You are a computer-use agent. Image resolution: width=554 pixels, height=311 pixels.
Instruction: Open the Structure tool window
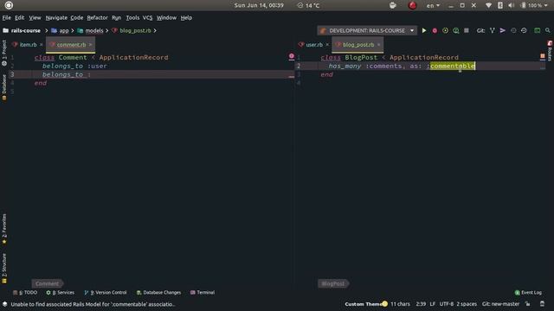coord(4,269)
